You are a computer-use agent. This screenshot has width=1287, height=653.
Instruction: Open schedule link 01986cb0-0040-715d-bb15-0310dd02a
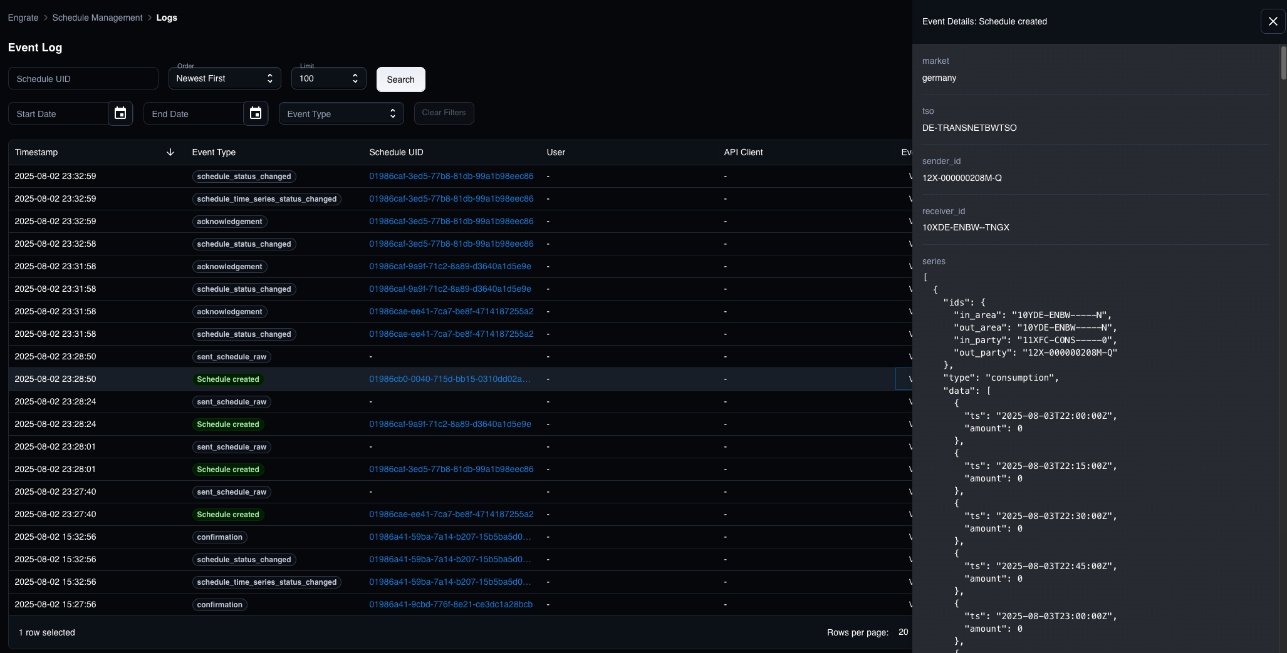[x=449, y=379]
